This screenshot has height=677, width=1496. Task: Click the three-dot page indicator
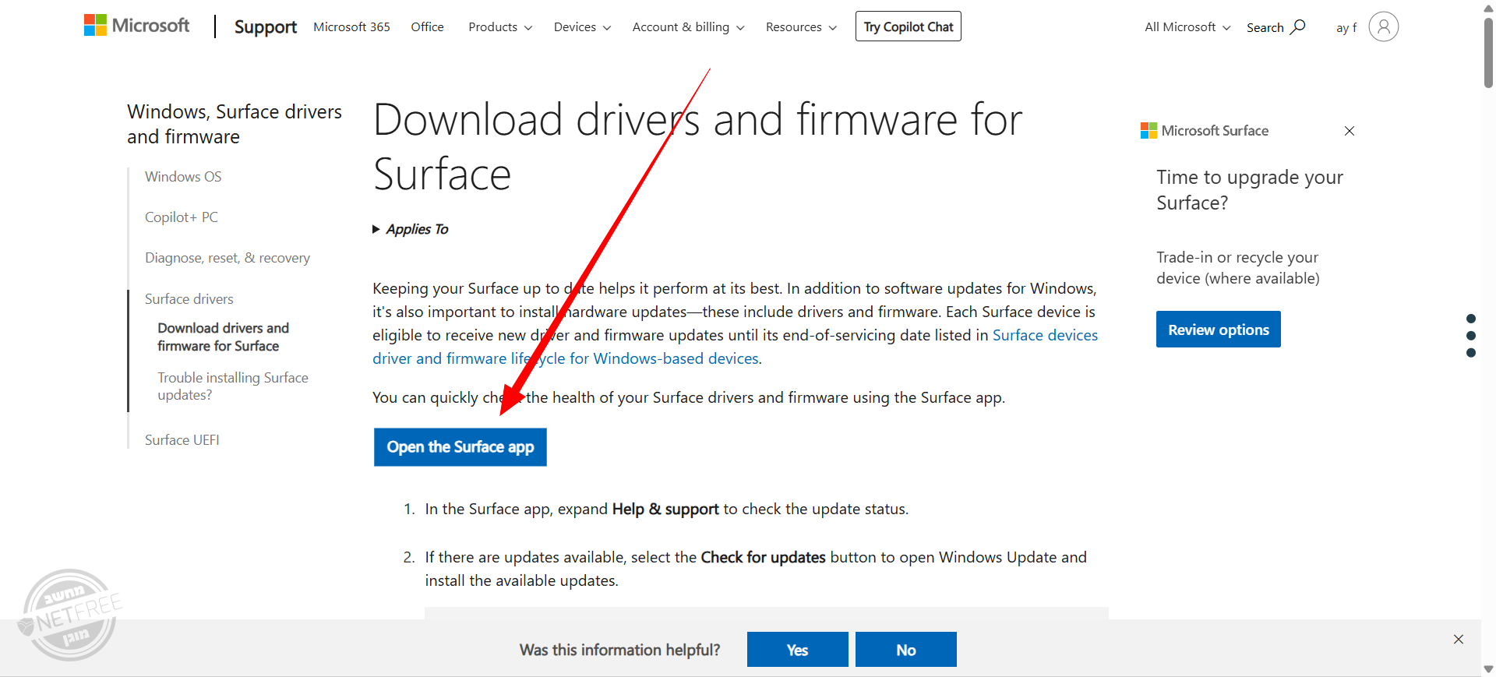(x=1470, y=336)
